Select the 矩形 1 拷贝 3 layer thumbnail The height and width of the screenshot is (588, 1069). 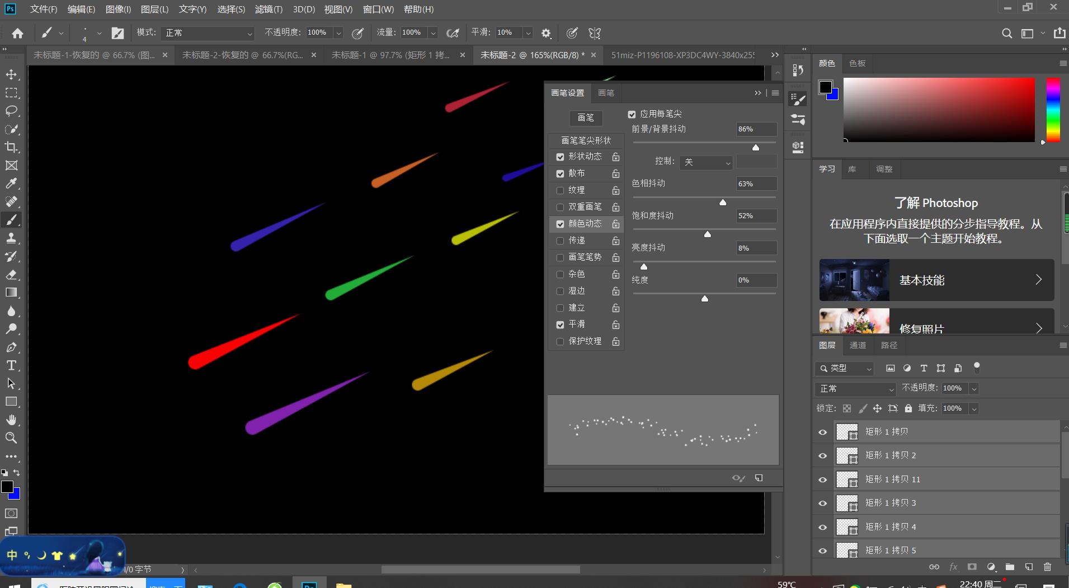[x=847, y=503]
